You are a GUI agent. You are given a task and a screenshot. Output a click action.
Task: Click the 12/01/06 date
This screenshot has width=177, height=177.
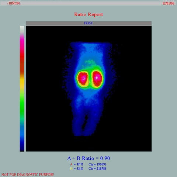pyautogui.click(x=168, y=3)
